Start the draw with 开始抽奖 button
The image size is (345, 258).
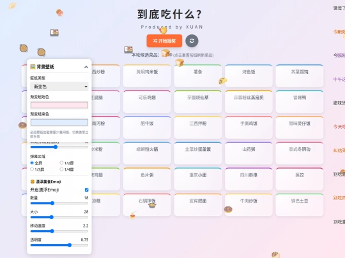pos(164,41)
